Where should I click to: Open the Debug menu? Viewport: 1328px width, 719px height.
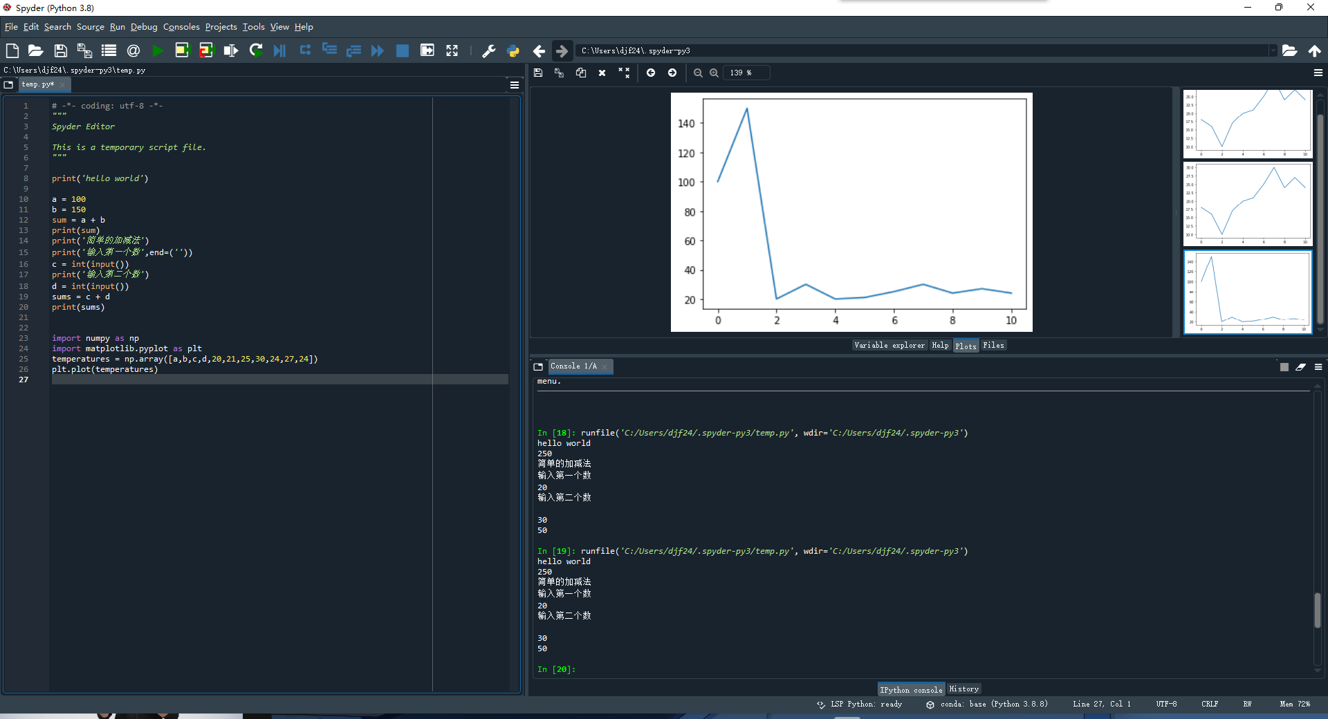coord(144,27)
